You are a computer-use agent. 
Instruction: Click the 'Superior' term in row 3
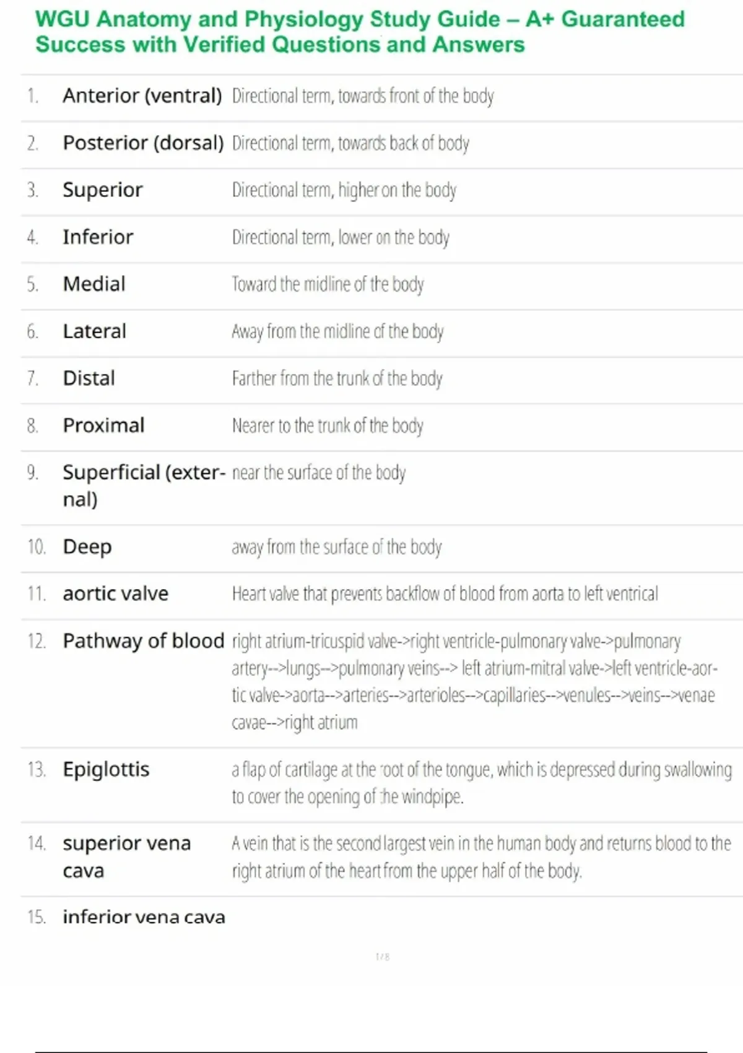tap(103, 190)
